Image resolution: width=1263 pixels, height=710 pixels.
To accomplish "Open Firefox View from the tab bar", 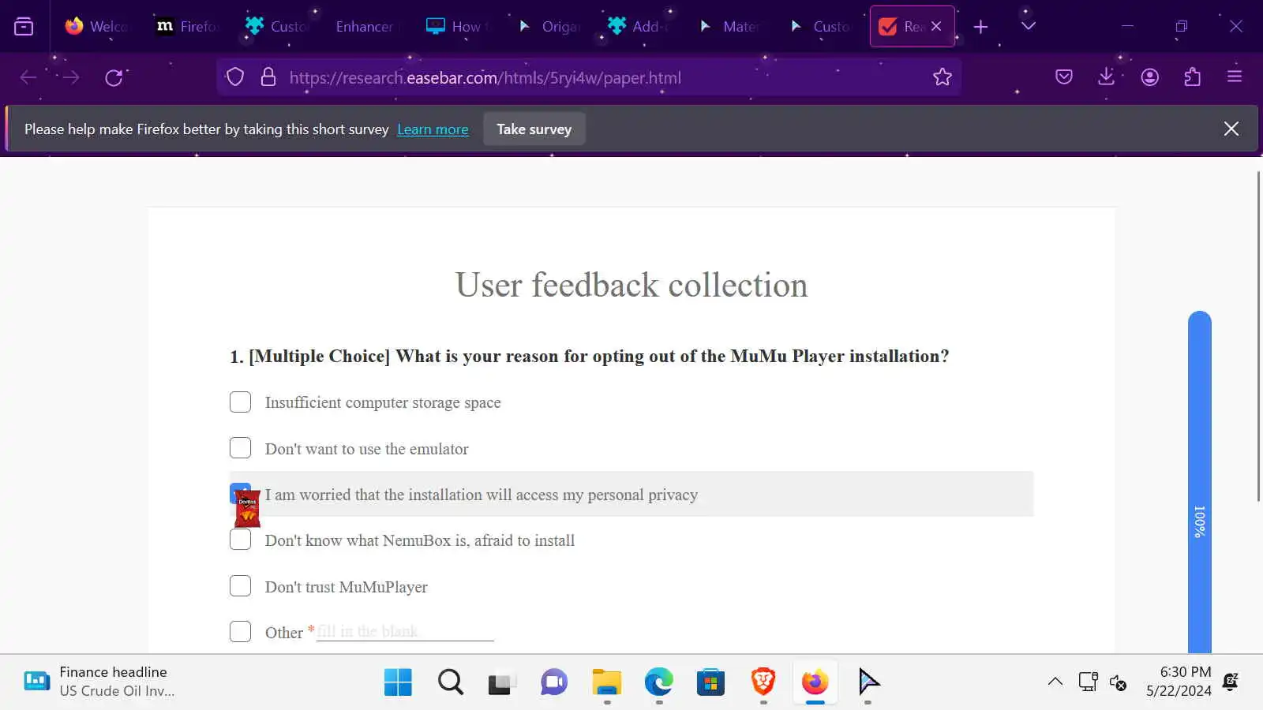I will pyautogui.click(x=24, y=27).
